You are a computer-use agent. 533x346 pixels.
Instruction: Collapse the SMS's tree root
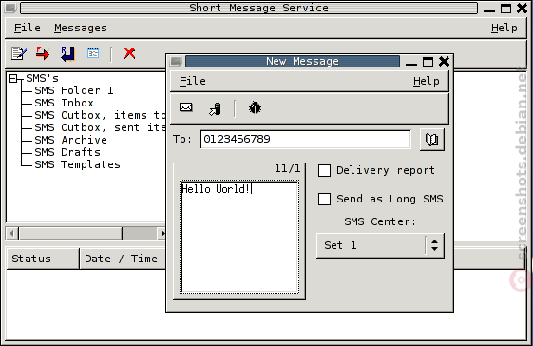click(12, 79)
